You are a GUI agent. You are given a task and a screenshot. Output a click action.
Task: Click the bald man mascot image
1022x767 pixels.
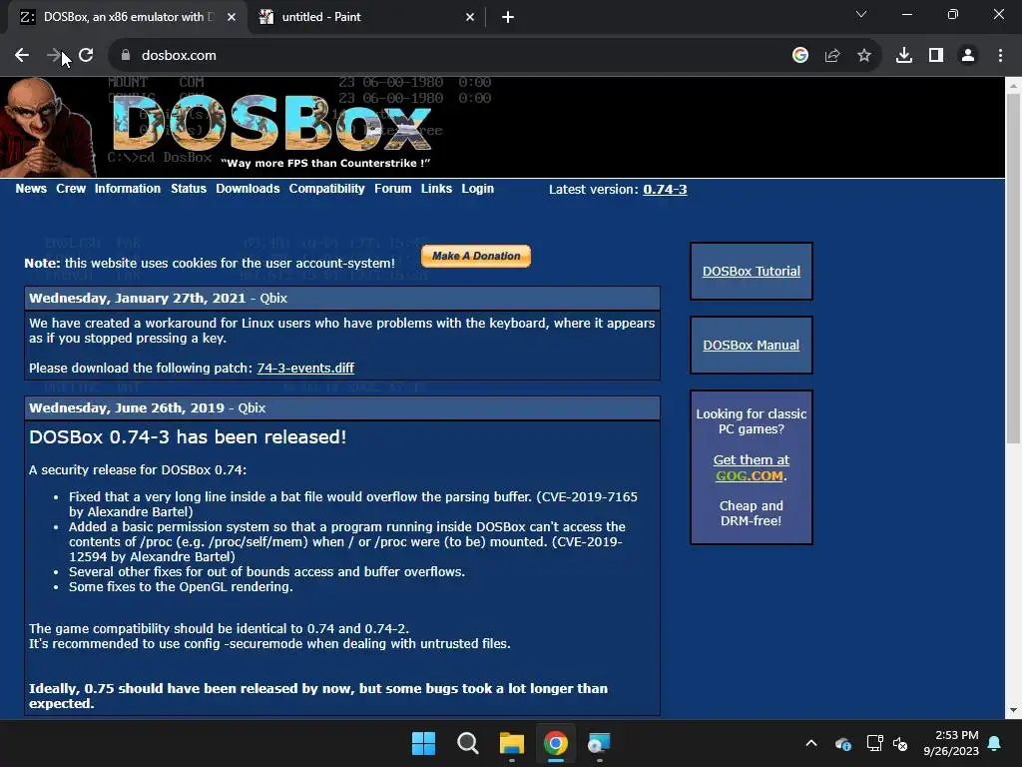pyautogui.click(x=47, y=127)
